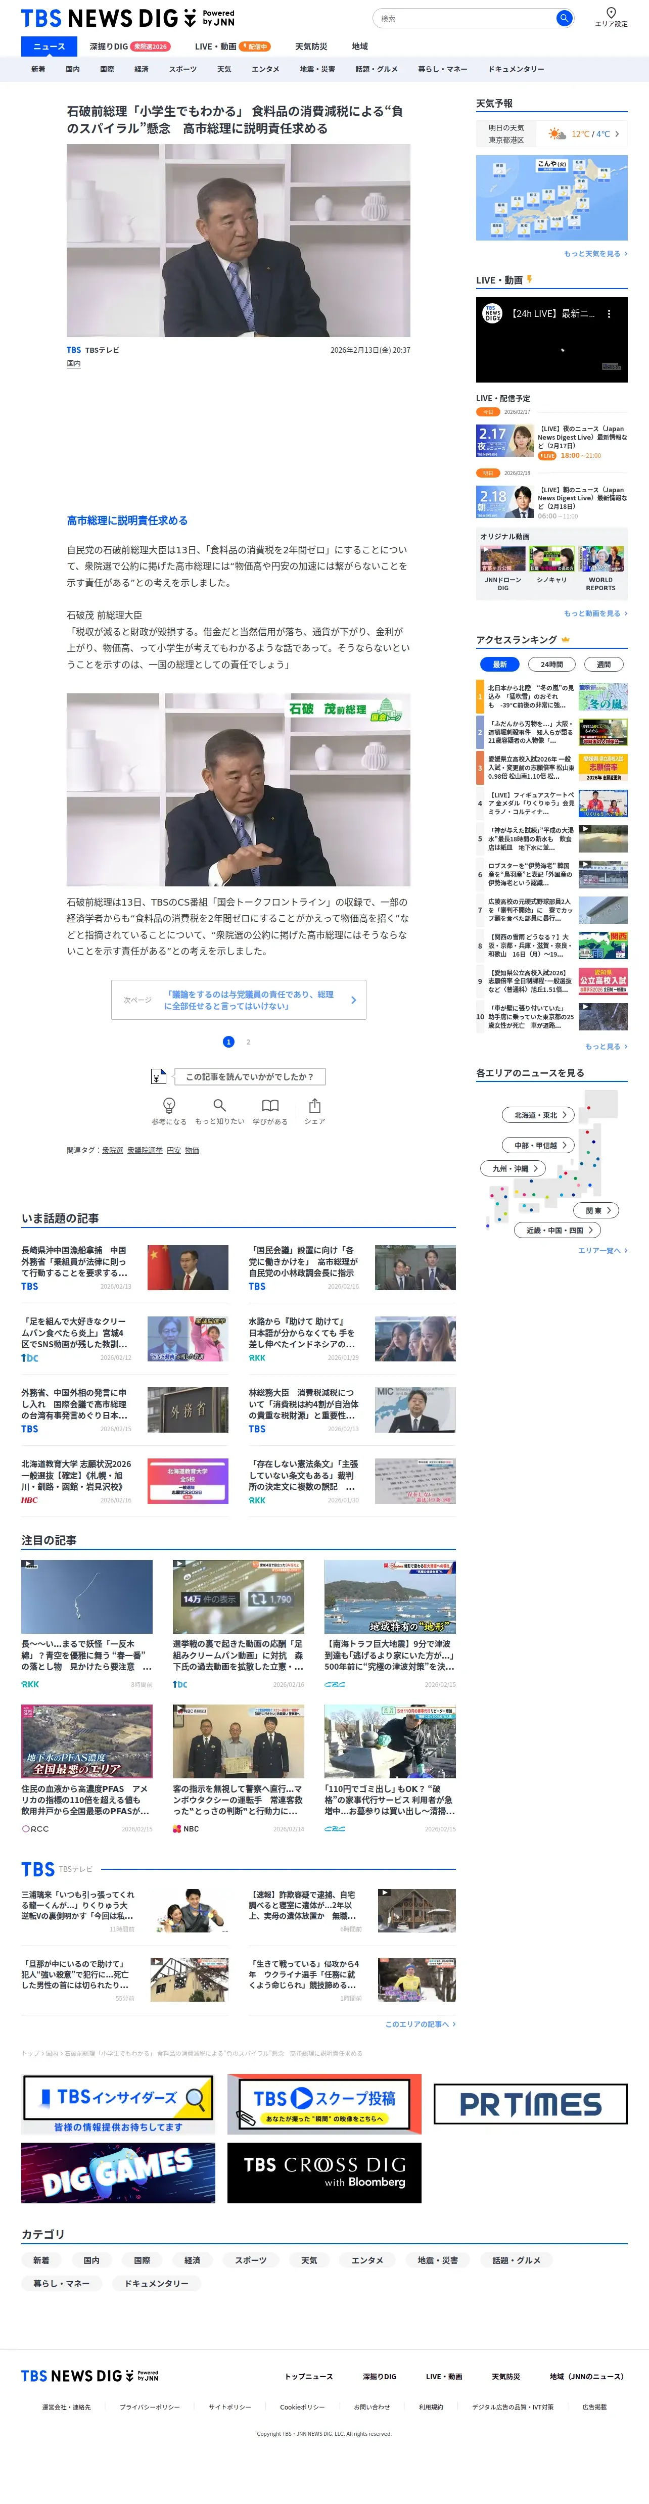Image resolution: width=649 pixels, height=2504 pixels.
Task: Open エンタメ in the sub-navigation bar
Action: coord(265,69)
